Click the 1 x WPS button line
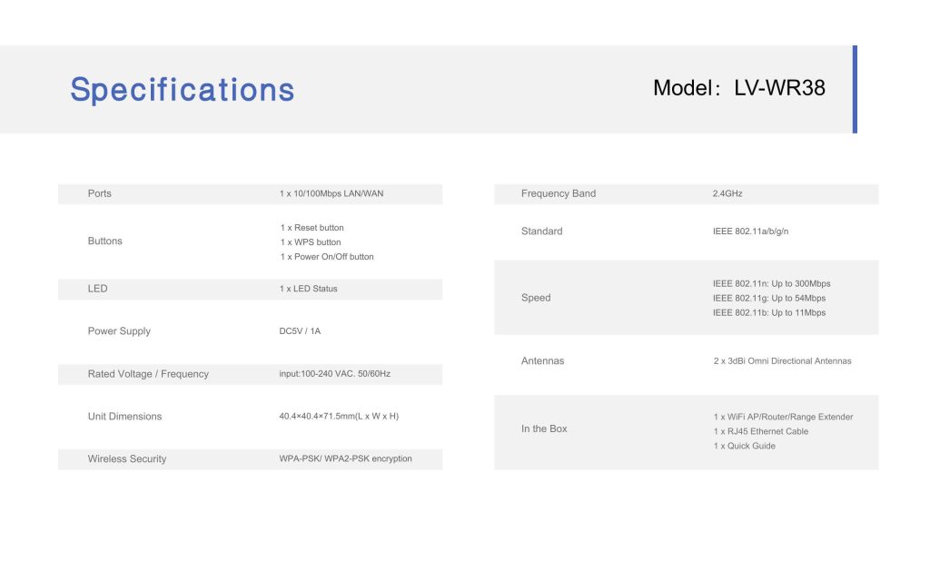 tap(311, 242)
